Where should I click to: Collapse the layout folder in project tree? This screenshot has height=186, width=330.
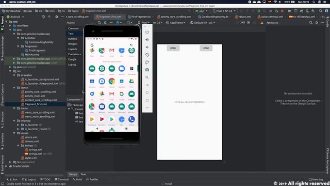pos(14,88)
